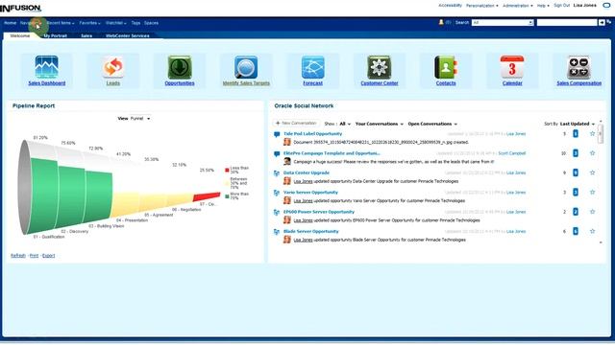Viewport: 615px width, 345px height.
Task: Click unread count badge for Tele Pod Label
Action: (576, 134)
